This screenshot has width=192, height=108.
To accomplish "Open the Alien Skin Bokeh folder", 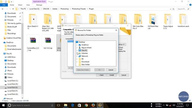I will tap(48, 22).
